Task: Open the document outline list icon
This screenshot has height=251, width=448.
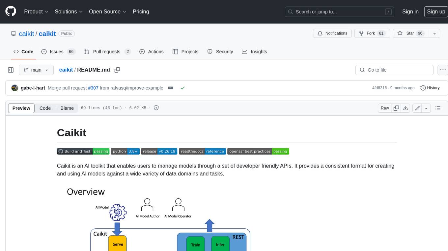Action: click(x=438, y=108)
